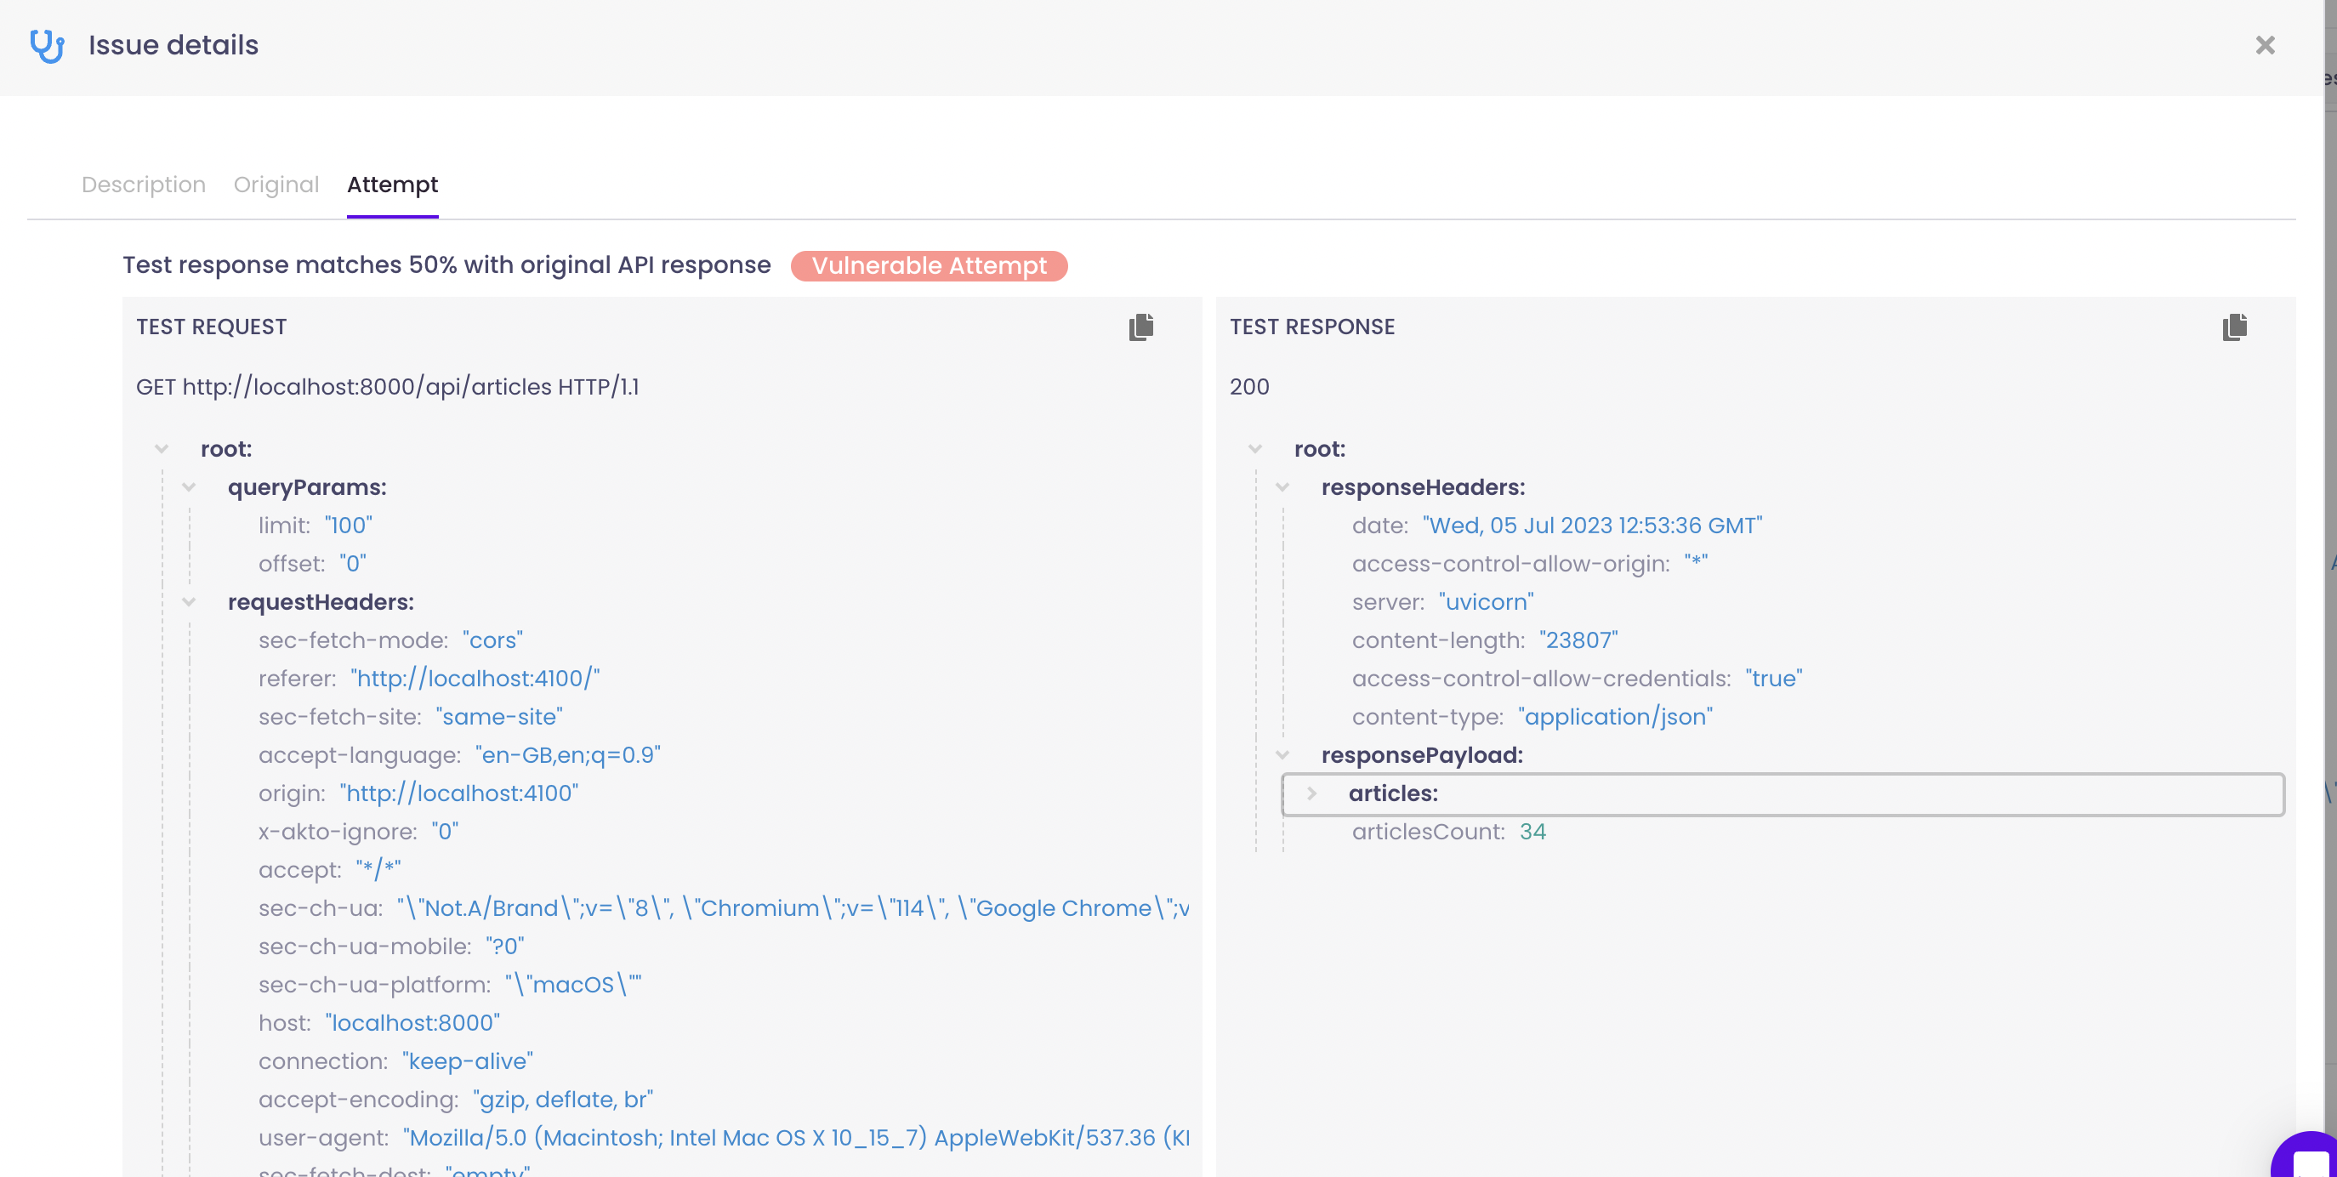
Task: Collapse the test response root node
Action: [1254, 449]
